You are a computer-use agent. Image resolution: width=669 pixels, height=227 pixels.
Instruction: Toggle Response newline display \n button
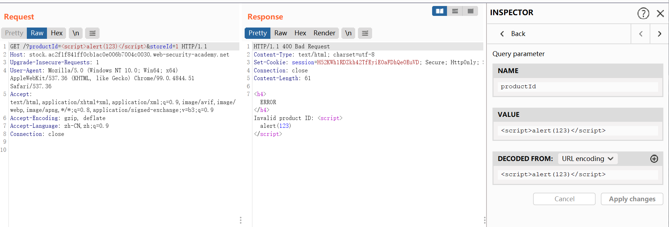(348, 33)
